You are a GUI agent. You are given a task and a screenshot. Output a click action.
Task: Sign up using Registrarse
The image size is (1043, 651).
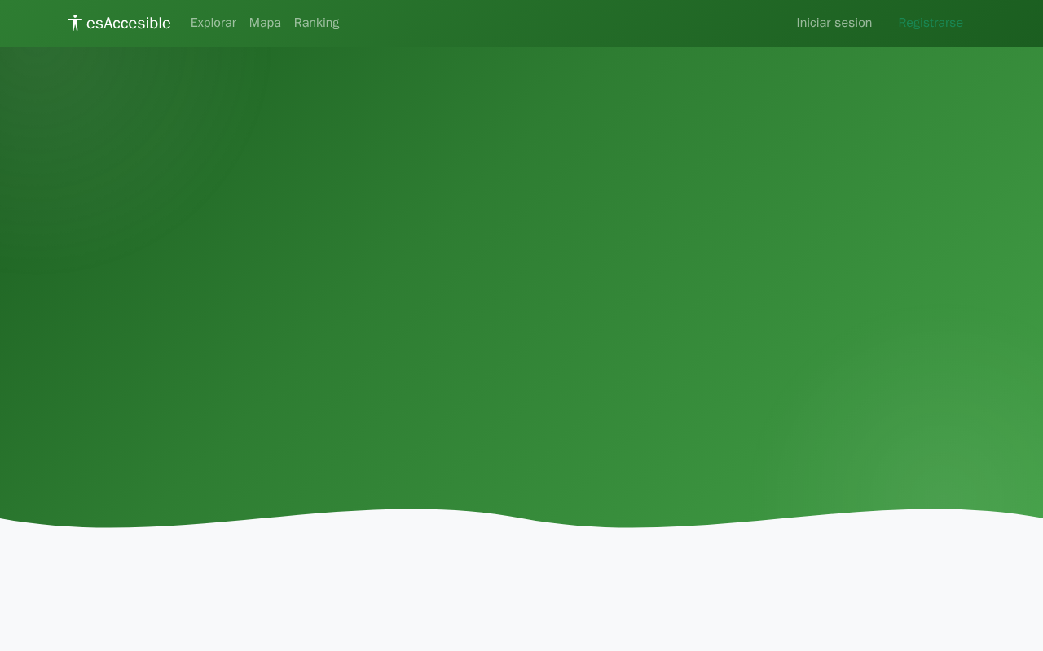(x=930, y=23)
